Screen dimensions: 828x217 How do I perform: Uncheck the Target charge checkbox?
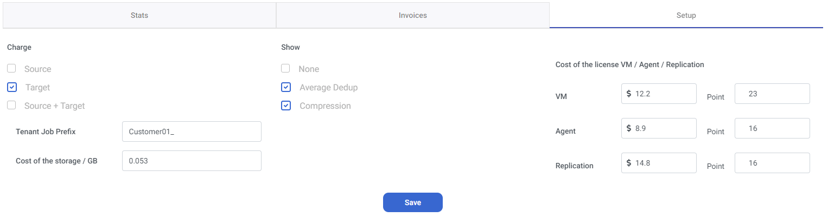12,87
